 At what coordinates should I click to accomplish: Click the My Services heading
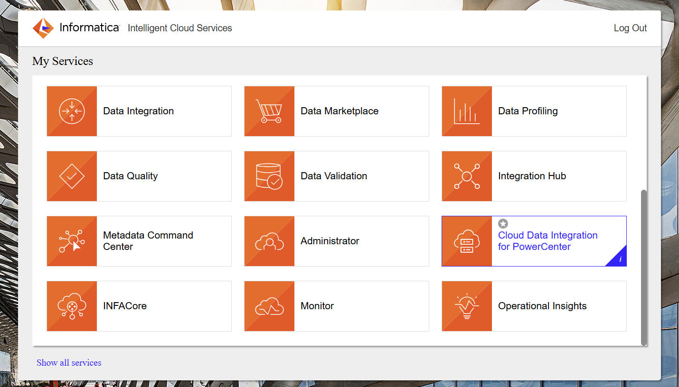(x=63, y=61)
